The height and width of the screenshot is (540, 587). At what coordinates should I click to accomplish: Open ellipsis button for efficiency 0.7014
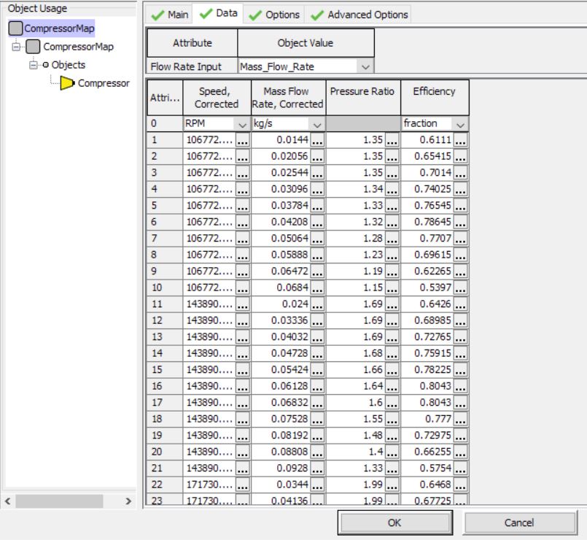[x=460, y=173]
